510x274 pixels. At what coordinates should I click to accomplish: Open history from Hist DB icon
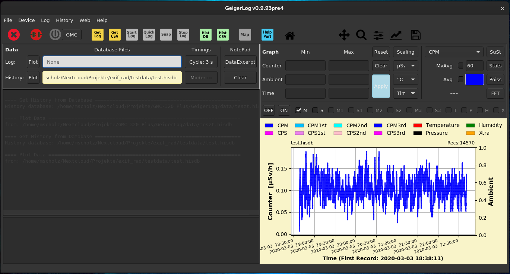coord(206,35)
